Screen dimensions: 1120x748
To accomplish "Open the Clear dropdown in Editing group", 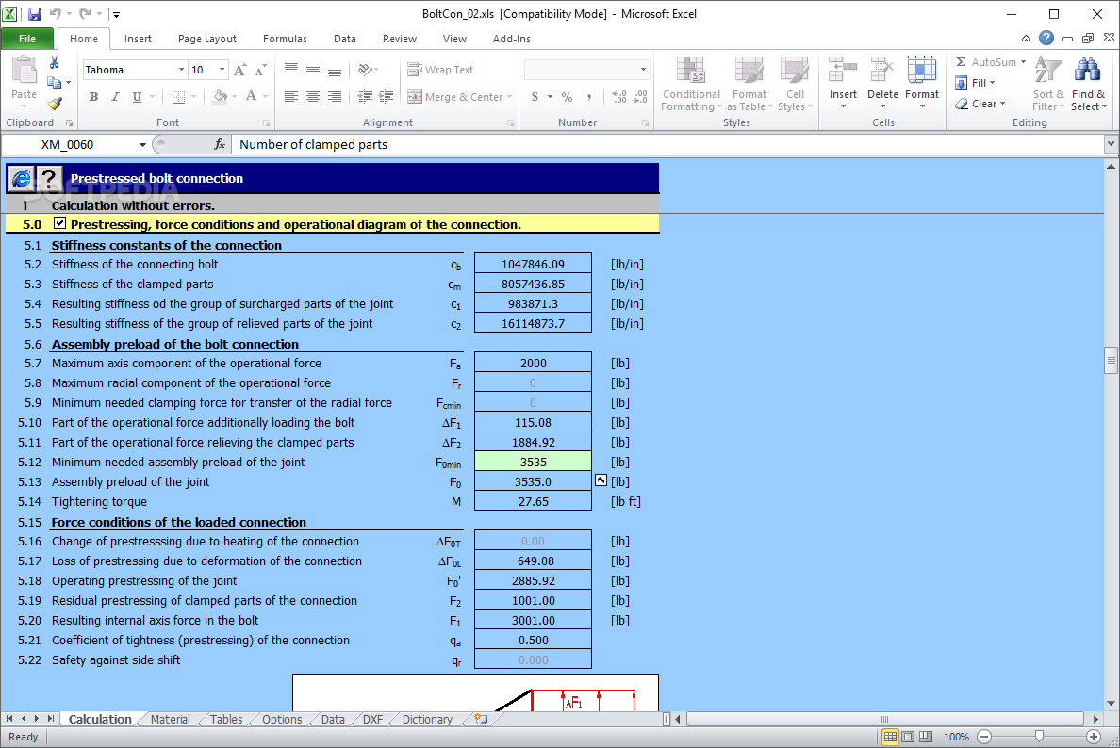I will (x=980, y=104).
